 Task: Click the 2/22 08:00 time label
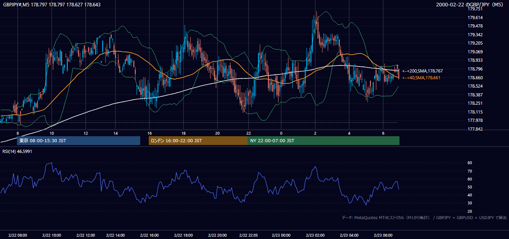[18, 235]
